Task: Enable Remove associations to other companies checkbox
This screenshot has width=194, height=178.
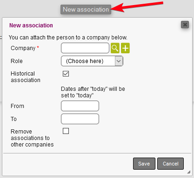Action: [66, 131]
